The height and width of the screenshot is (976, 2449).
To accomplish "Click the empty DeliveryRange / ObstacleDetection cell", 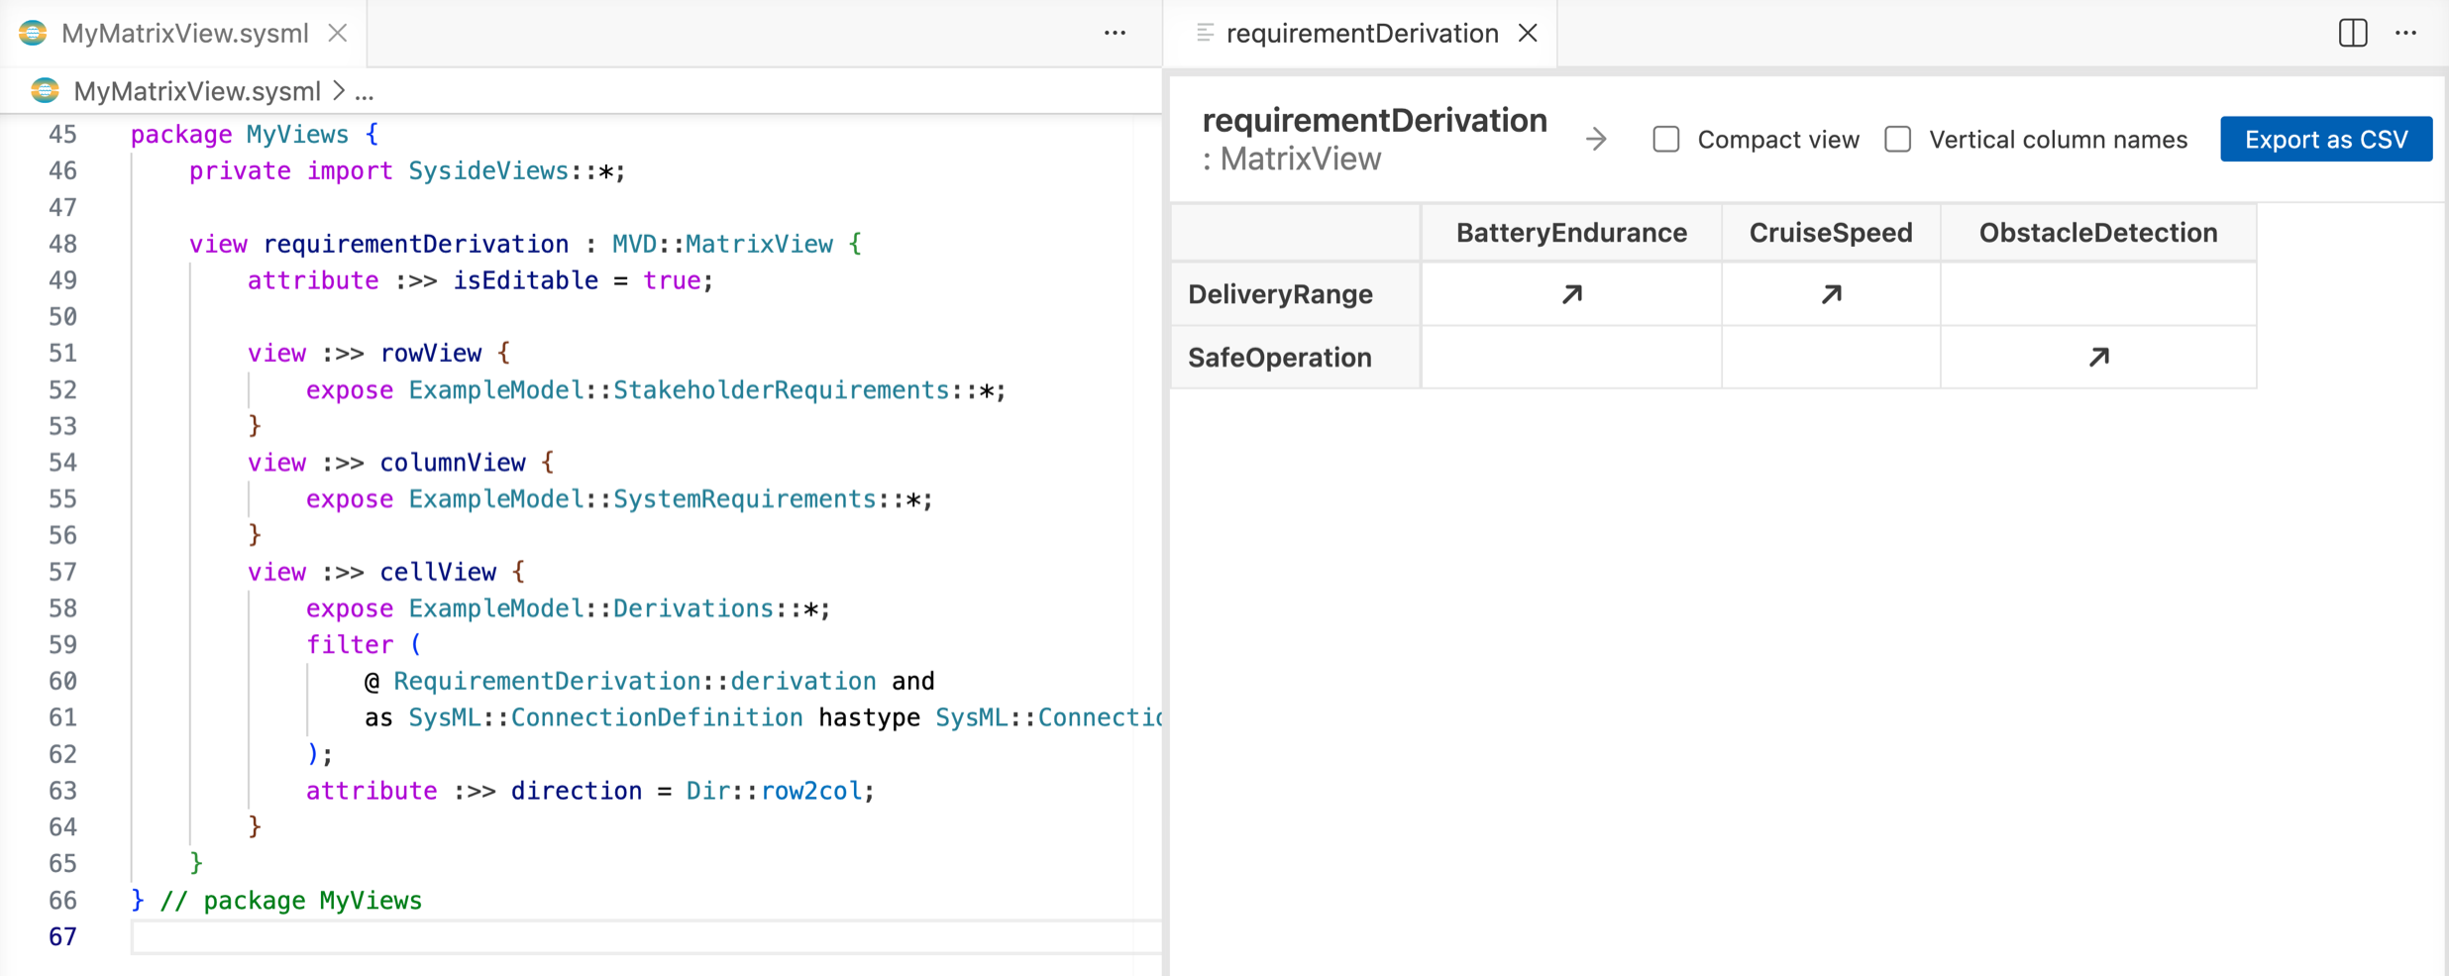I will [x=2098, y=294].
